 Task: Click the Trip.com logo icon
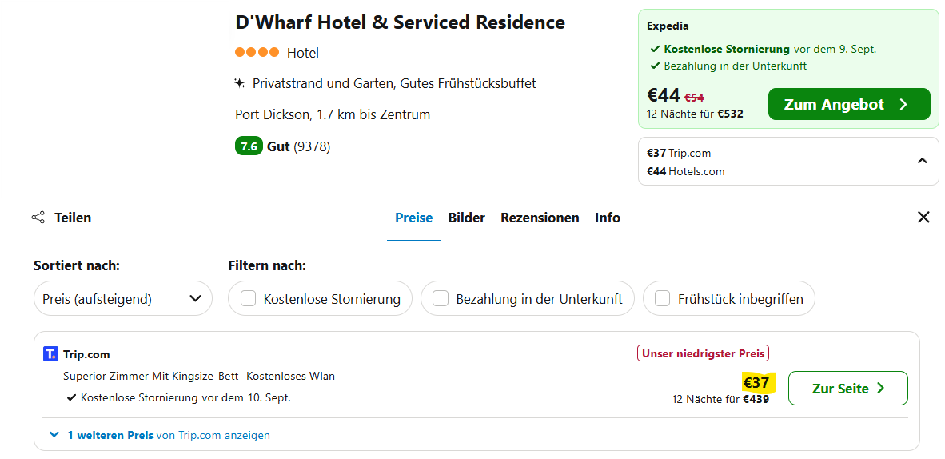pyautogui.click(x=51, y=354)
